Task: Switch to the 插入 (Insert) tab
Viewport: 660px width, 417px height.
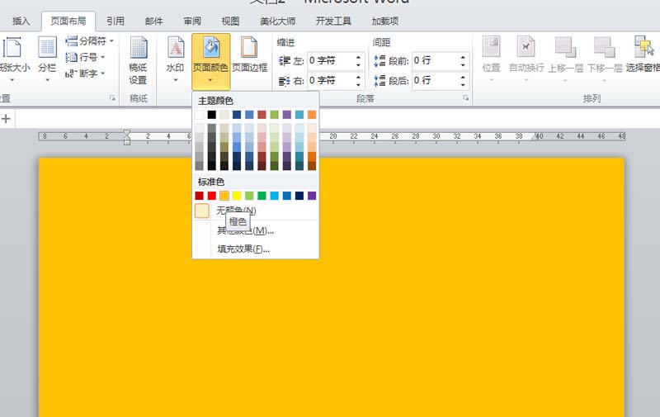Action: point(21,21)
